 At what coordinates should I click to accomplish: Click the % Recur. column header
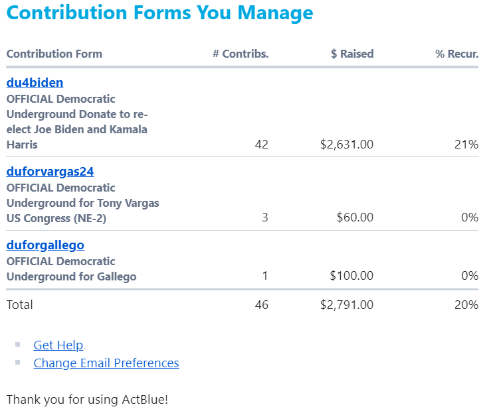pyautogui.click(x=457, y=54)
